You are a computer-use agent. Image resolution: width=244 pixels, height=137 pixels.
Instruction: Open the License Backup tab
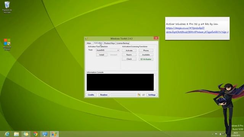(x=123, y=43)
